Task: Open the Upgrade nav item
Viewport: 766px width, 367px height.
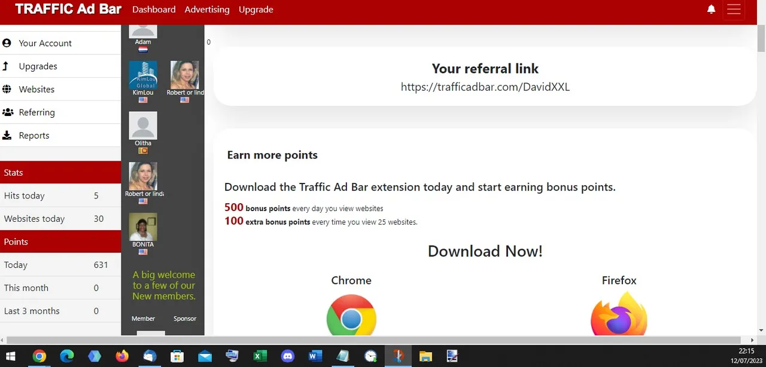Action: click(256, 10)
